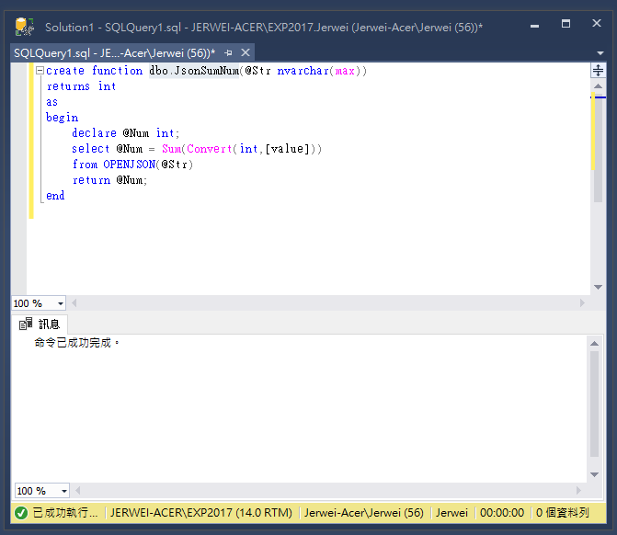Click the green success checkmark status icon
Screen dimensions: 617x535
point(21,513)
